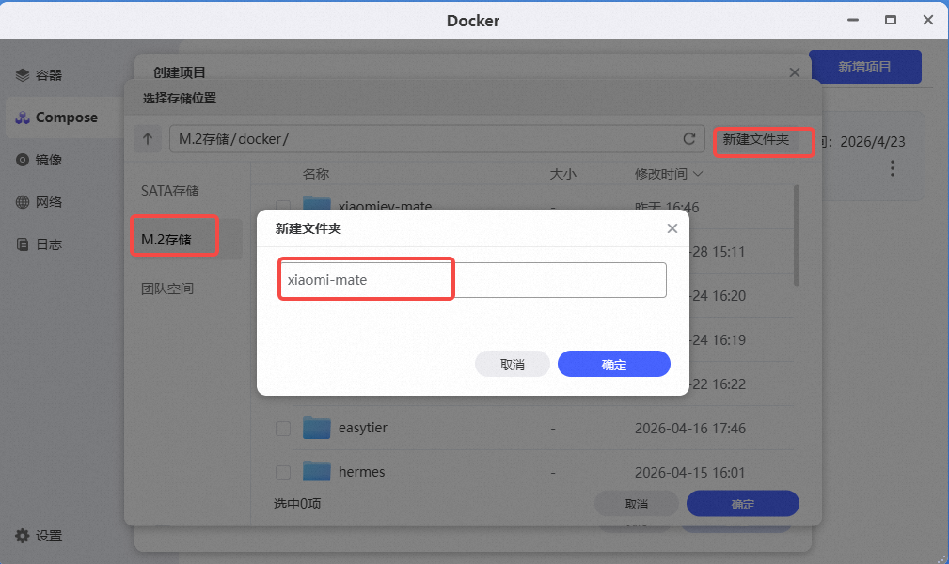Open the 容器 section in the sidebar

(39, 75)
